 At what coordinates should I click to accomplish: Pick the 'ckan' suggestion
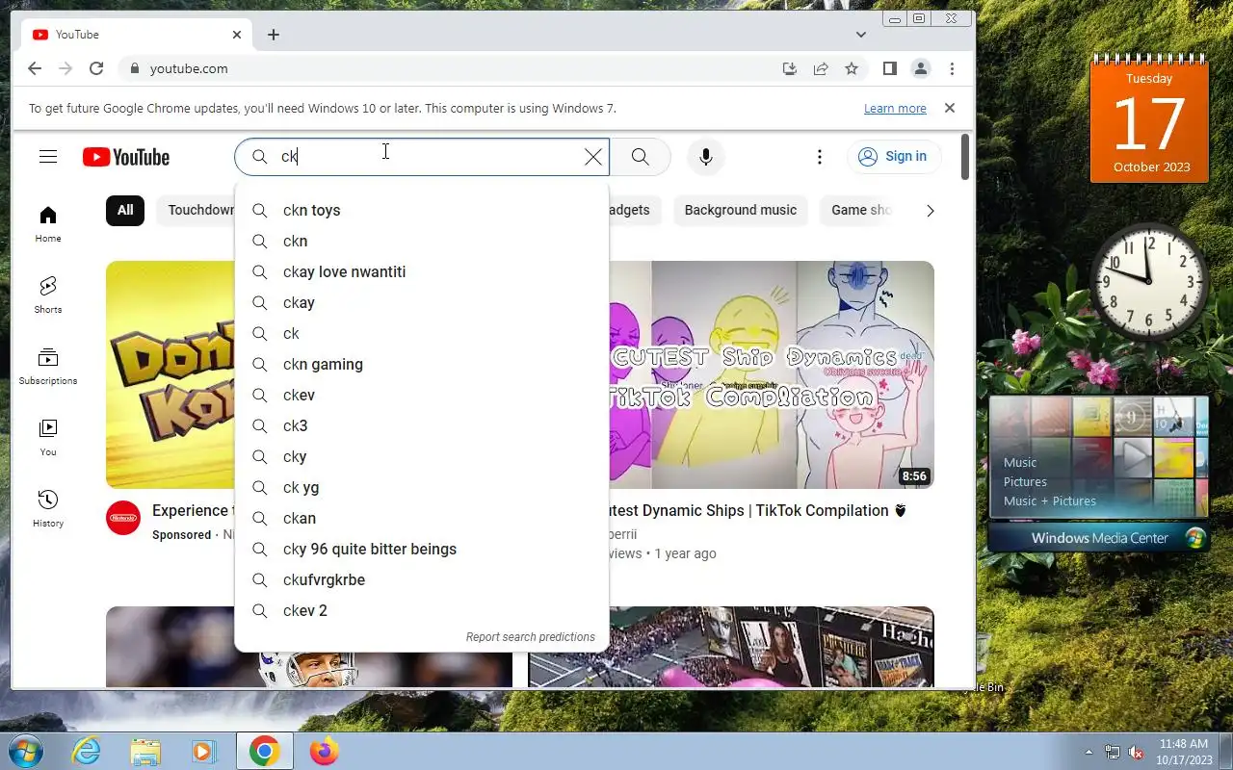coord(422,518)
